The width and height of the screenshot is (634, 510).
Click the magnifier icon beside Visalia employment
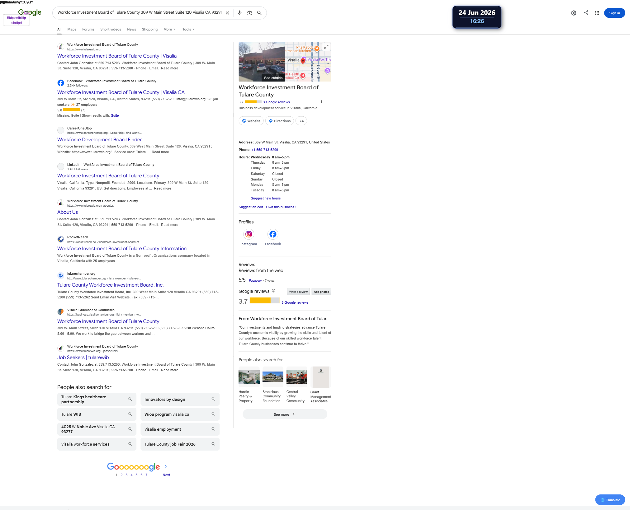point(213,429)
